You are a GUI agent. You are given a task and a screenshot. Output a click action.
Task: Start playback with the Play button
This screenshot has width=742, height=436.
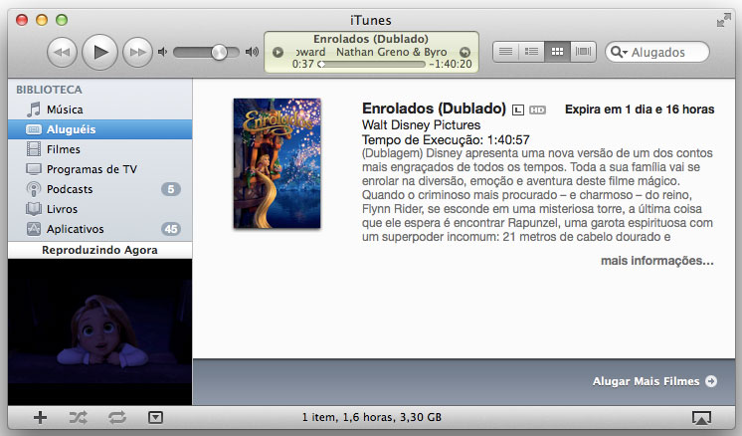click(x=99, y=52)
